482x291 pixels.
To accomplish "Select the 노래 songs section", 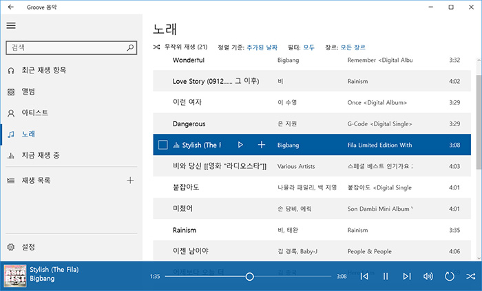I will pyautogui.click(x=28, y=134).
